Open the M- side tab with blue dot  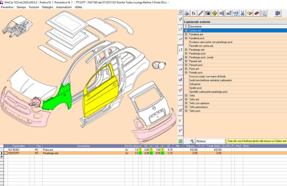180,60
